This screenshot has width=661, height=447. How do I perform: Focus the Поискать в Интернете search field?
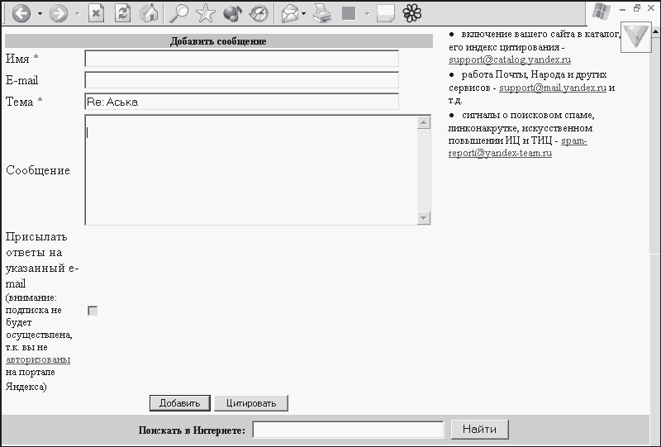point(348,430)
